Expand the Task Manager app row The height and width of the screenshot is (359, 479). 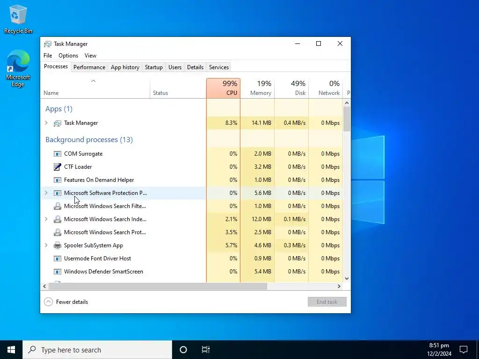click(x=46, y=123)
